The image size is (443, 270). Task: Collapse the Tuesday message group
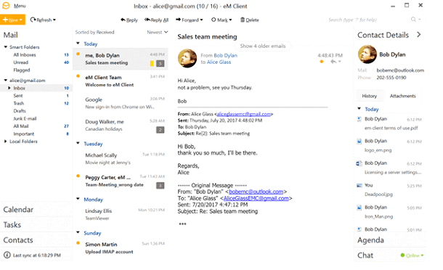click(x=78, y=143)
